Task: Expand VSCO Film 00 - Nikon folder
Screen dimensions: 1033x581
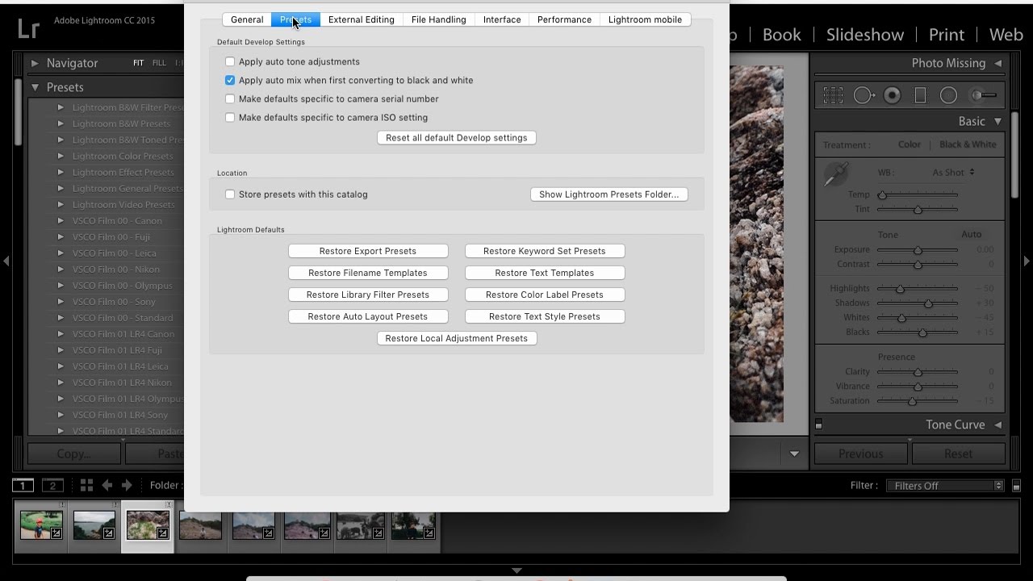Action: coord(61,269)
